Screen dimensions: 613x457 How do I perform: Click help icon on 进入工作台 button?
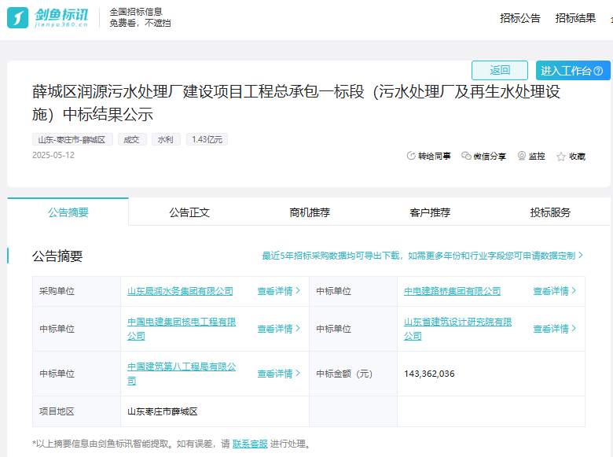coord(598,71)
